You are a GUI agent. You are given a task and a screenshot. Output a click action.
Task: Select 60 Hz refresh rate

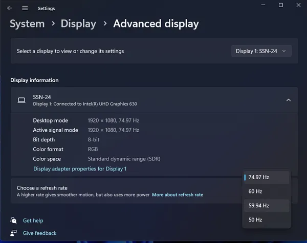pos(267,191)
